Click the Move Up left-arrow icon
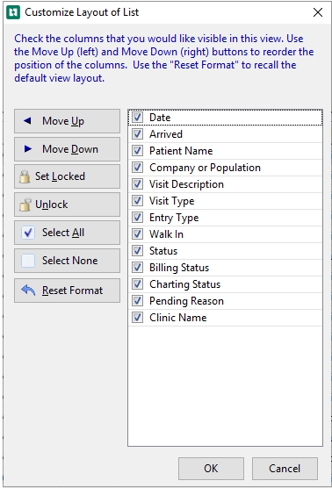The width and height of the screenshot is (332, 488). [27, 121]
